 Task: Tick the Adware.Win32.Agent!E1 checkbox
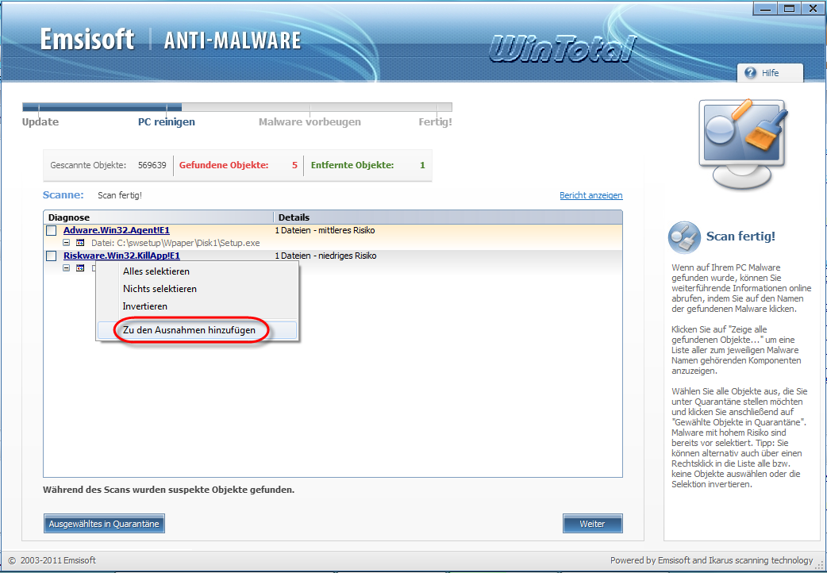[x=51, y=231]
